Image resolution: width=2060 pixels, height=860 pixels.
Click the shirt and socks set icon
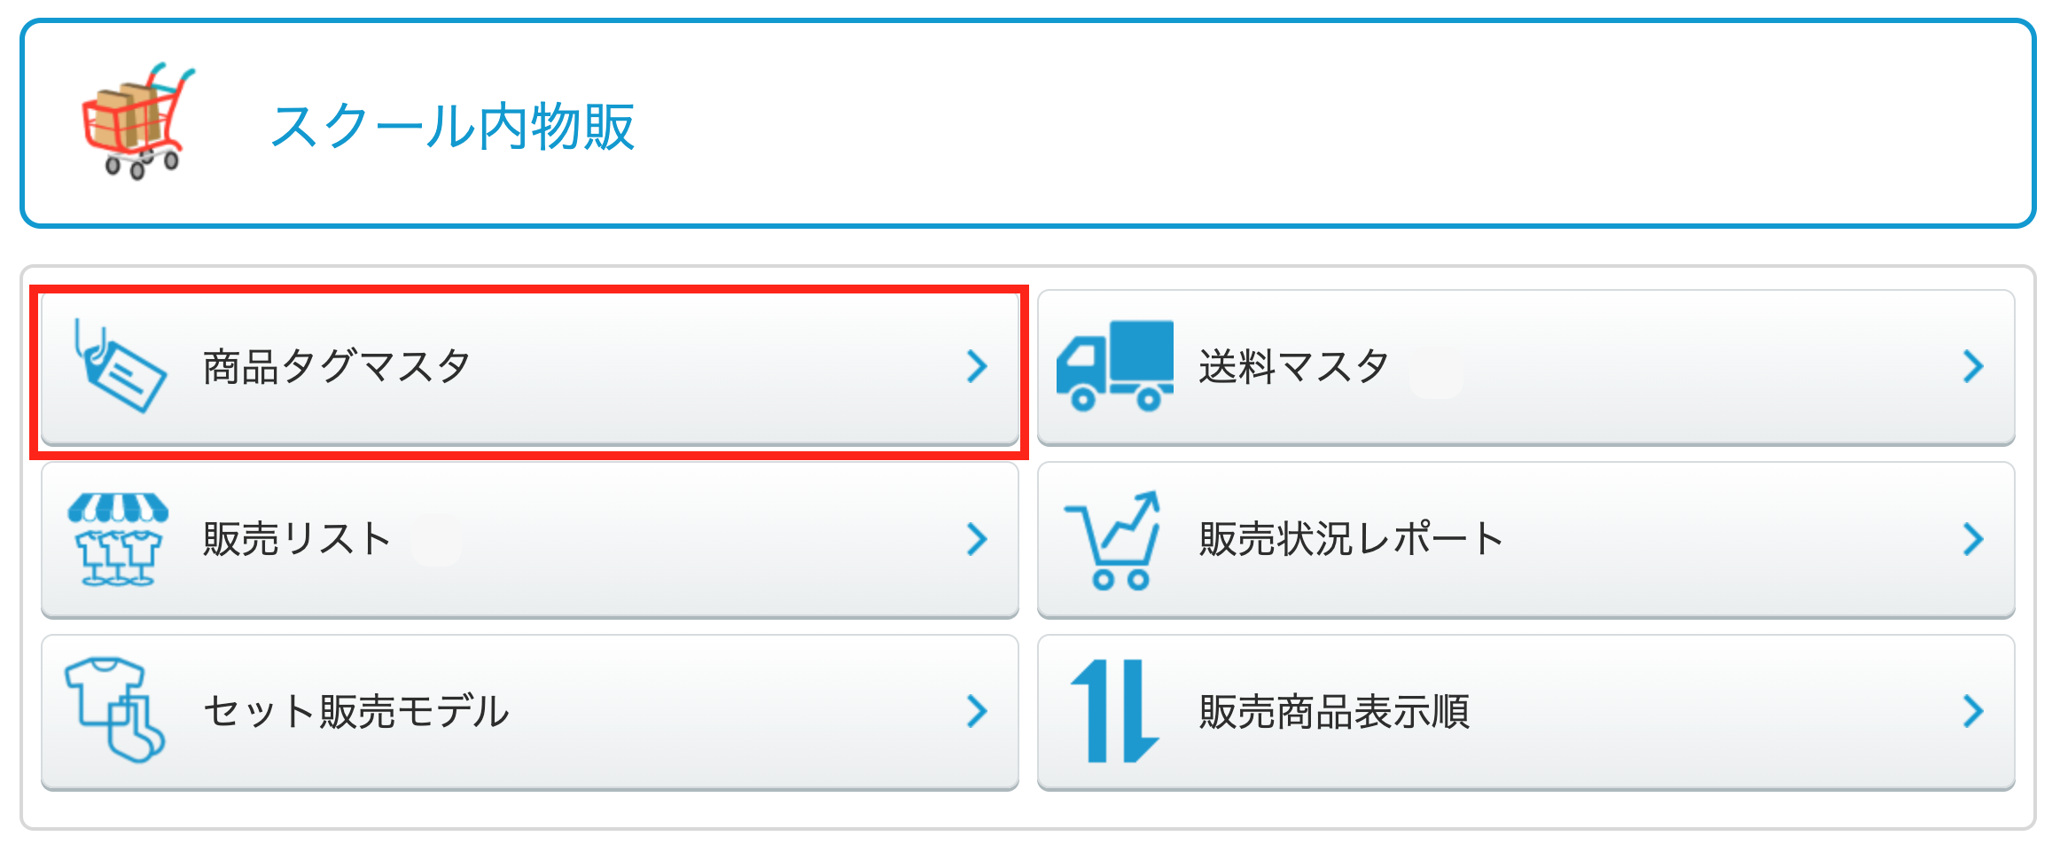pyautogui.click(x=115, y=709)
